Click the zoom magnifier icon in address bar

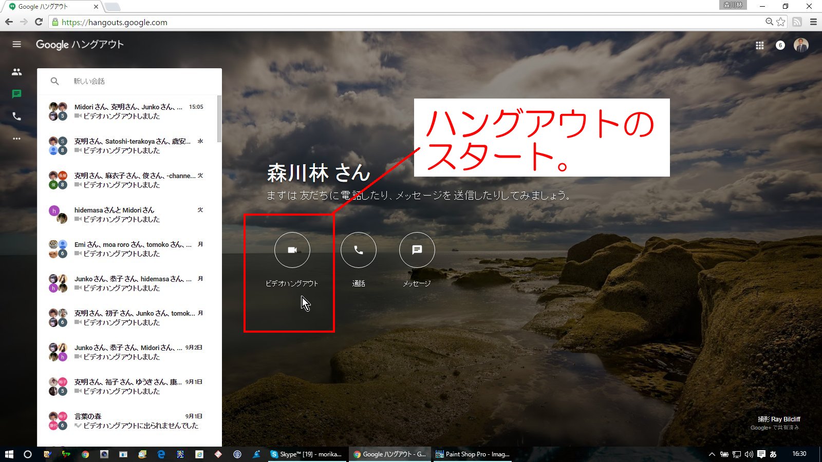(x=769, y=22)
